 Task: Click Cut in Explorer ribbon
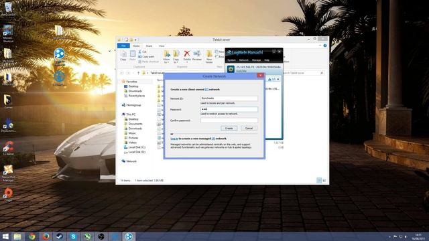click(x=142, y=52)
